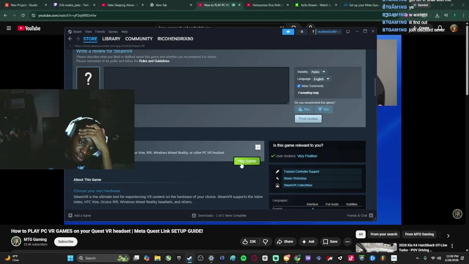Screen dimensions: 469x264
Task: Reload the browser page
Action: pyautogui.click(x=23, y=15)
